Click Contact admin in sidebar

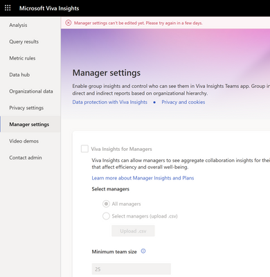pos(26,157)
